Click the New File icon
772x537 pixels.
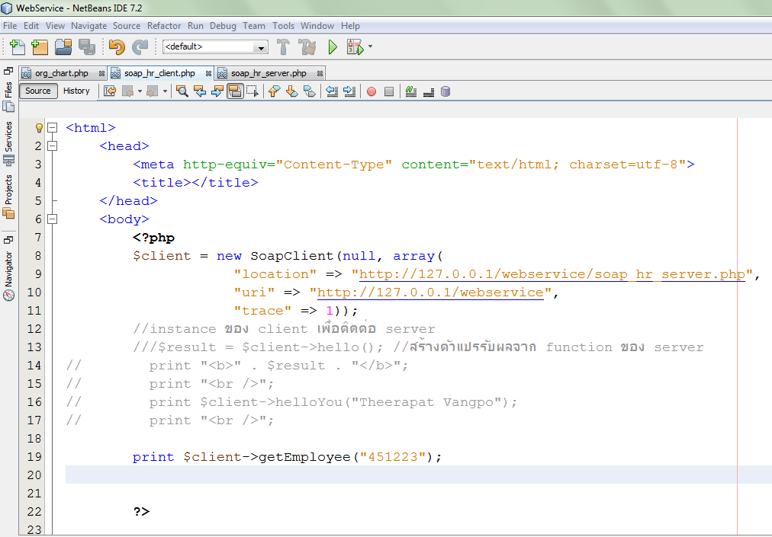18,47
